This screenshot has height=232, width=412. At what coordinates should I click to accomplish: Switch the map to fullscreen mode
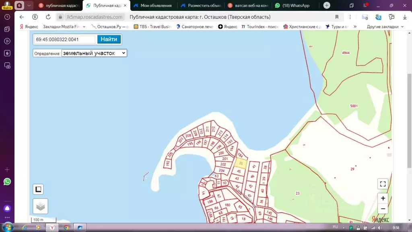[x=383, y=184]
